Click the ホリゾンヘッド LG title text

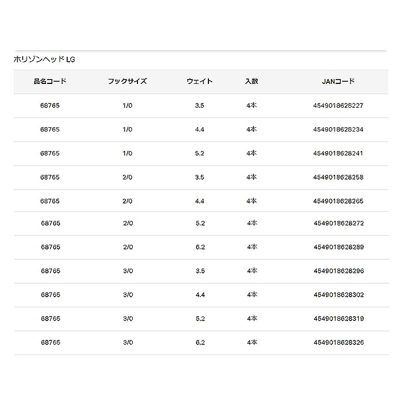click(x=44, y=59)
